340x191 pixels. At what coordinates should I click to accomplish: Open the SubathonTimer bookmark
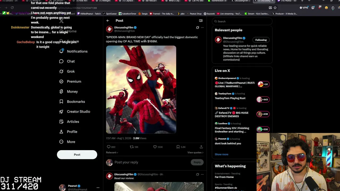point(127,14)
